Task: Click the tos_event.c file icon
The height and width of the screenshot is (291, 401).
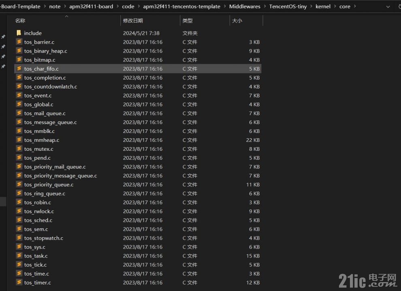Action: click(x=19, y=95)
